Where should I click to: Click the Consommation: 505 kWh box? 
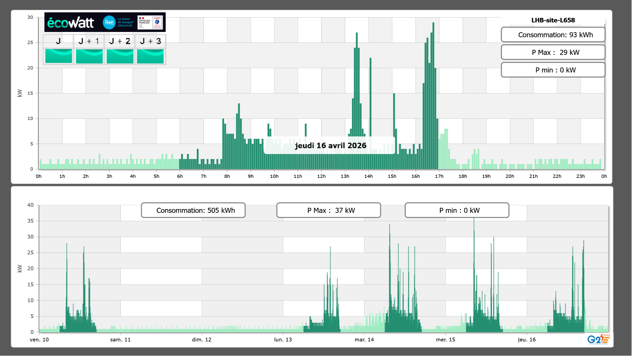click(193, 210)
